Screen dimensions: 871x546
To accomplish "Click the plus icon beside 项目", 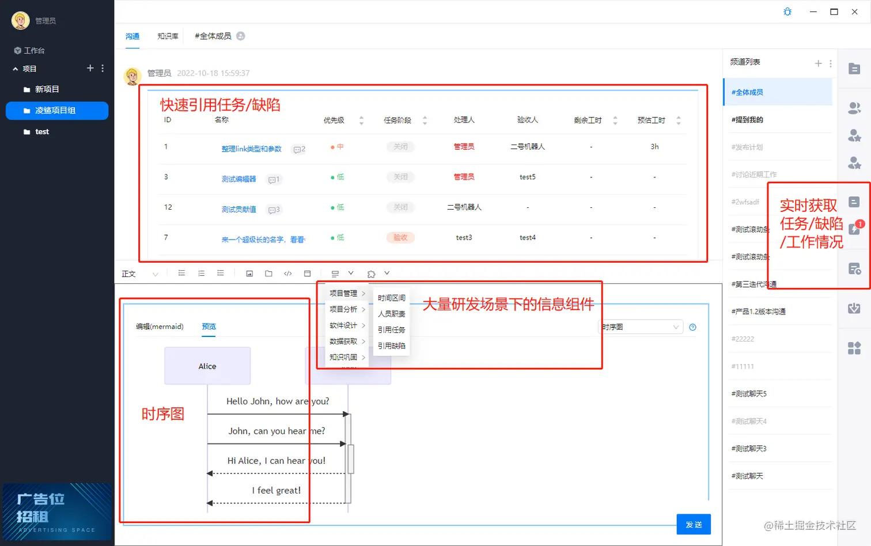I will [x=90, y=68].
